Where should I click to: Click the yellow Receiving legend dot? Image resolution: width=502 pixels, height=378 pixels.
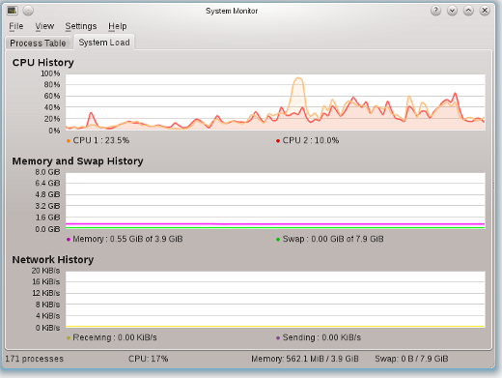(69, 338)
